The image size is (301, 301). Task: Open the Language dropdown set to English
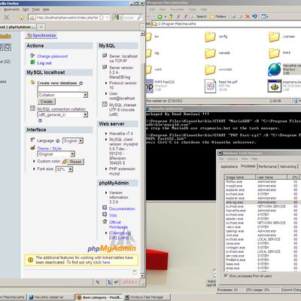coord(73,141)
